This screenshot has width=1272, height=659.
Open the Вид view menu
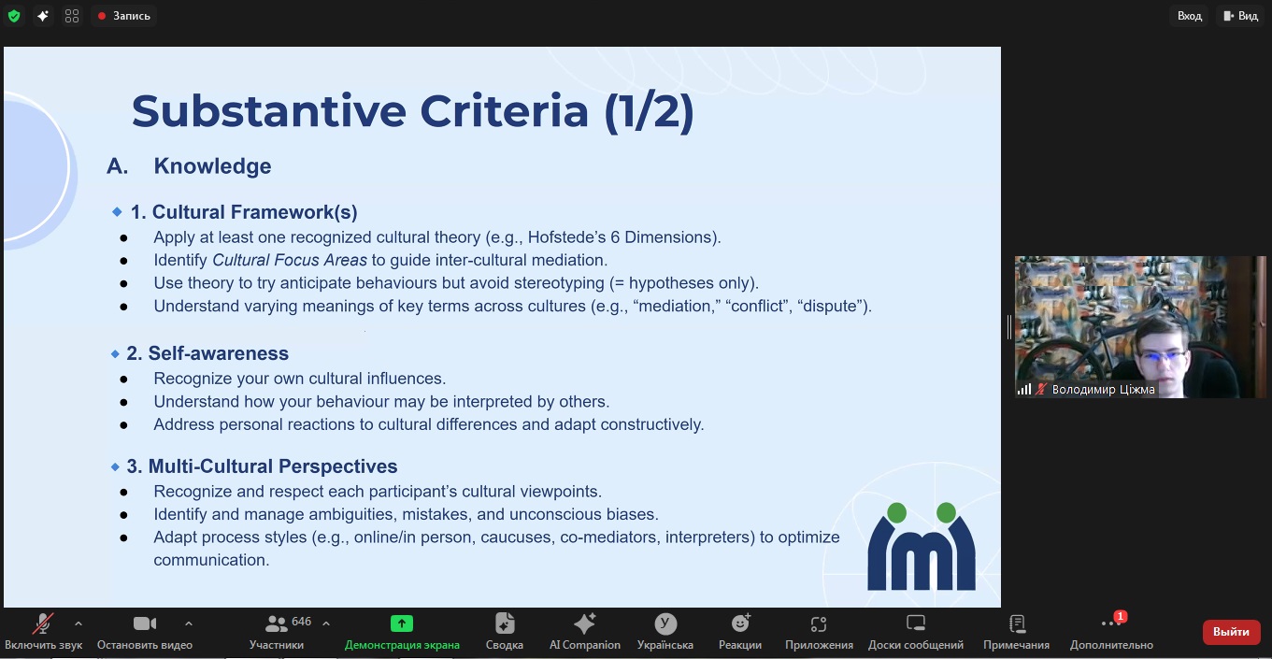click(x=1239, y=16)
